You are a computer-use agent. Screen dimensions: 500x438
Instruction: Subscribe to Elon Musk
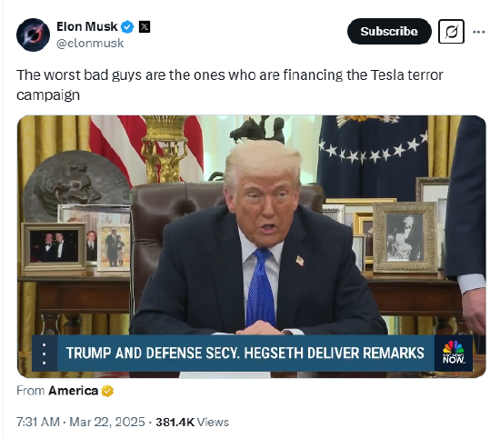coord(389,31)
